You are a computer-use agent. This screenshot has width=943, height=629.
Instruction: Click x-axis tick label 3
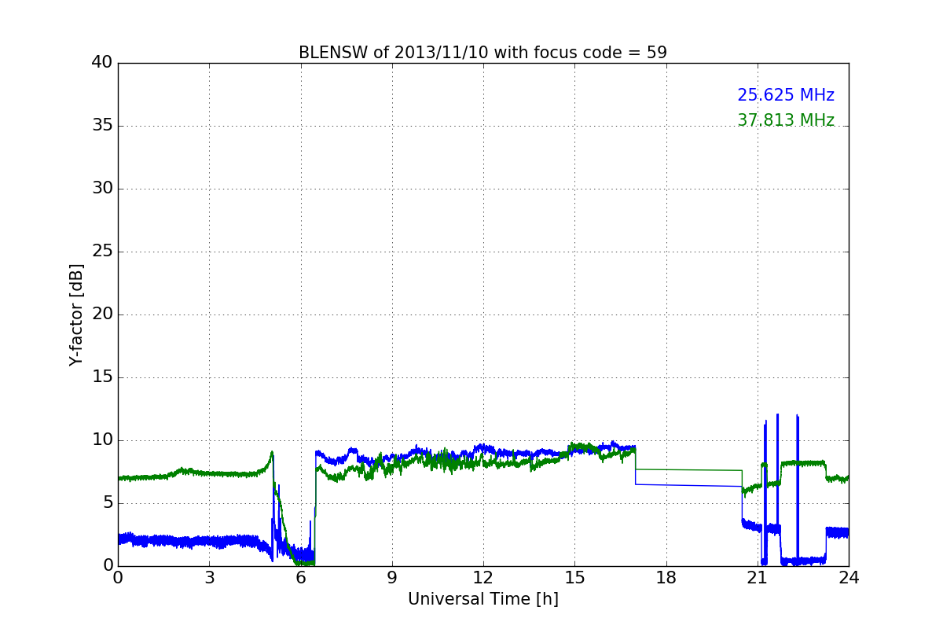coord(209,578)
